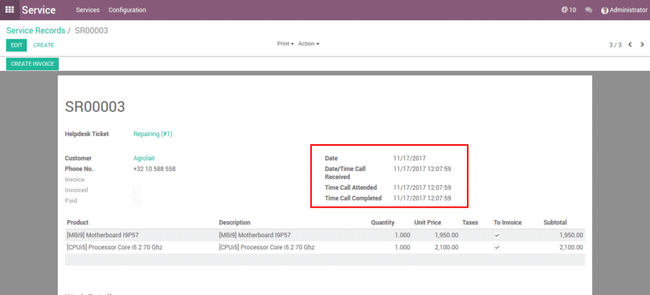This screenshot has height=295, width=650.
Task: Click the Processor row quantity 1.000
Action: [402, 248]
